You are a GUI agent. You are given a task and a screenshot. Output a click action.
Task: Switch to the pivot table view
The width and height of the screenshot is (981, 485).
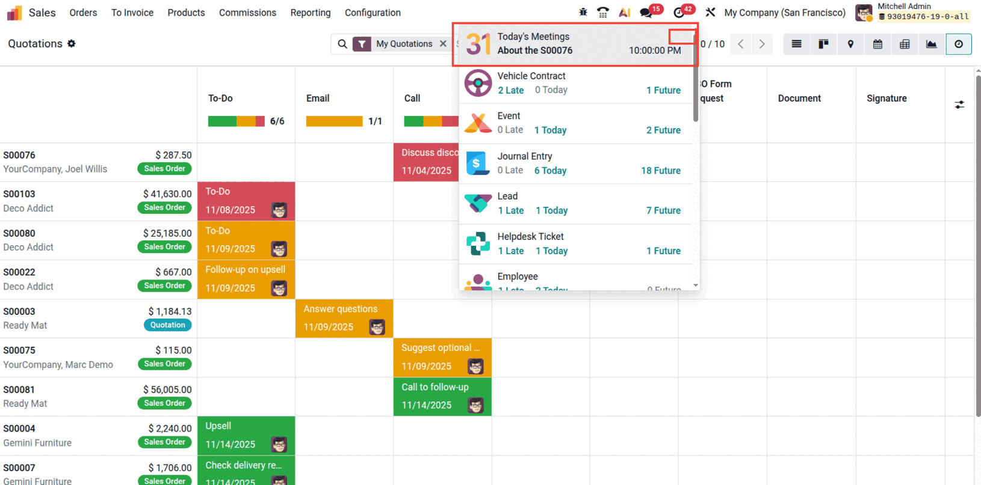[x=905, y=44]
